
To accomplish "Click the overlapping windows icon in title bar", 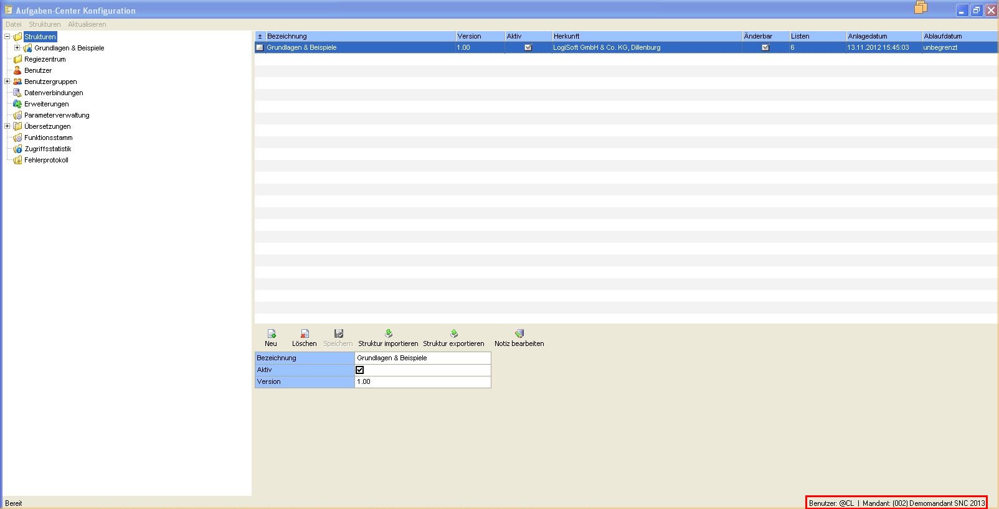I will (x=921, y=7).
